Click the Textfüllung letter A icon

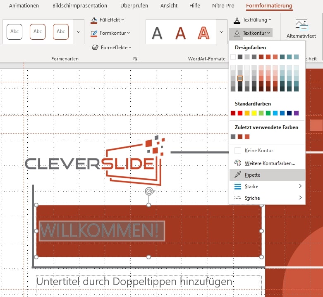point(237,20)
